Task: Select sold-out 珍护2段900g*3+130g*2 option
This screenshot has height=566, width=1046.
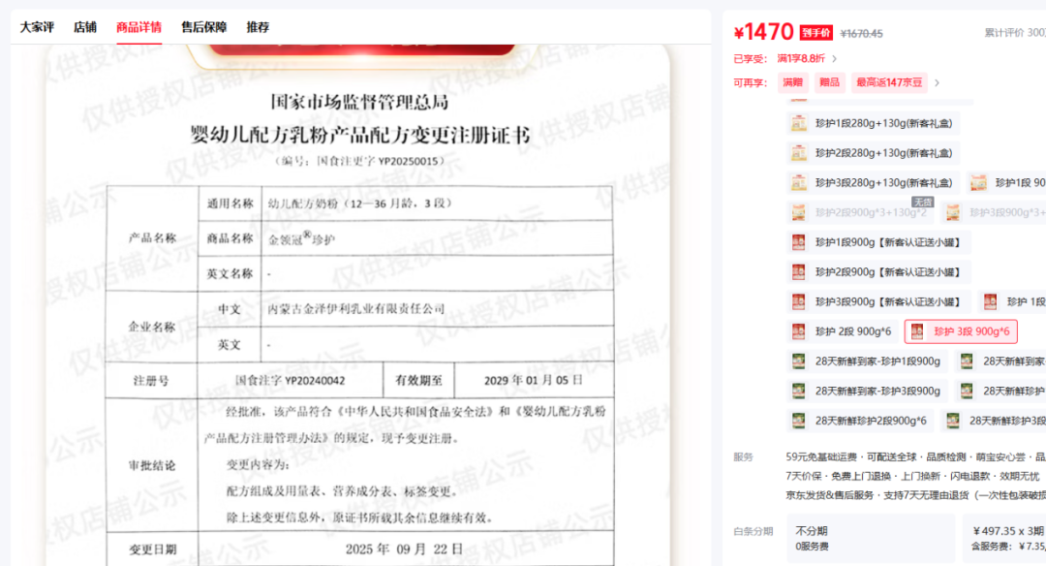Action: [860, 212]
